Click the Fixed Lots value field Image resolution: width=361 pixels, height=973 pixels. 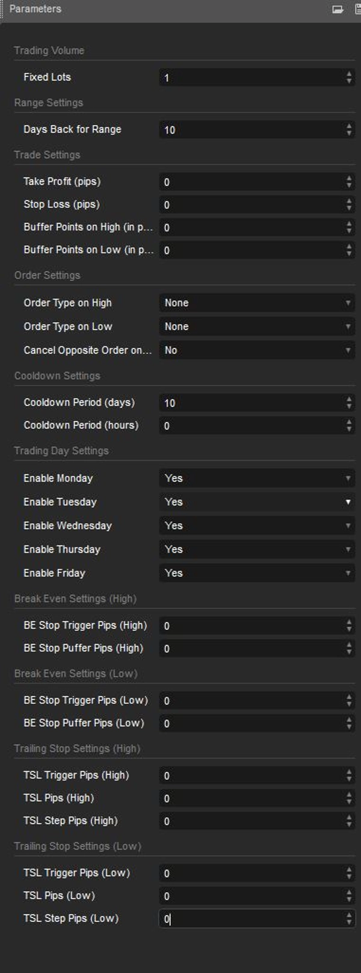pyautogui.click(x=251, y=78)
